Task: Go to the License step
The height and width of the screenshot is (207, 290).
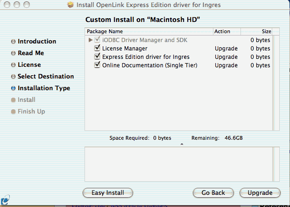Action: pos(29,65)
